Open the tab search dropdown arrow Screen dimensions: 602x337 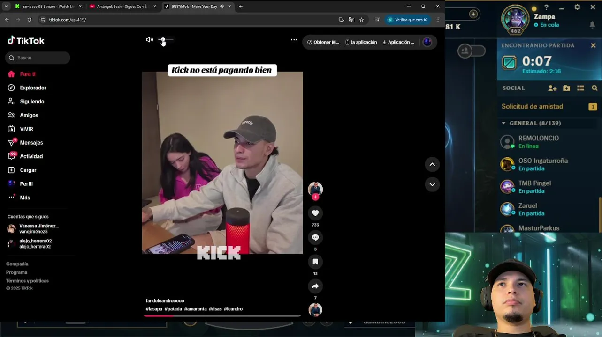[6, 7]
